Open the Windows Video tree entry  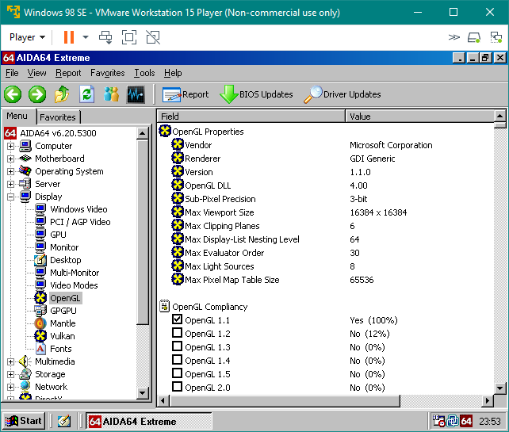(x=78, y=209)
